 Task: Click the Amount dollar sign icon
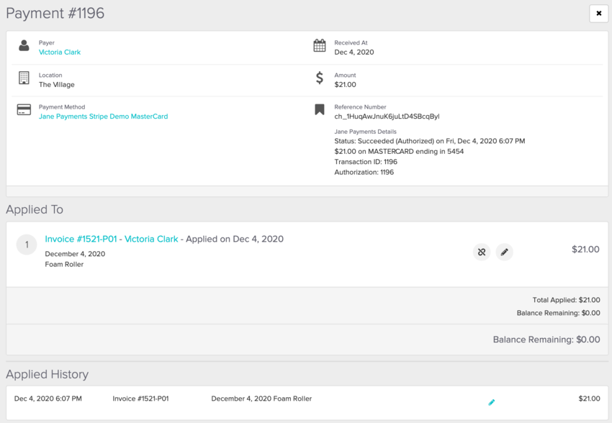tap(320, 78)
